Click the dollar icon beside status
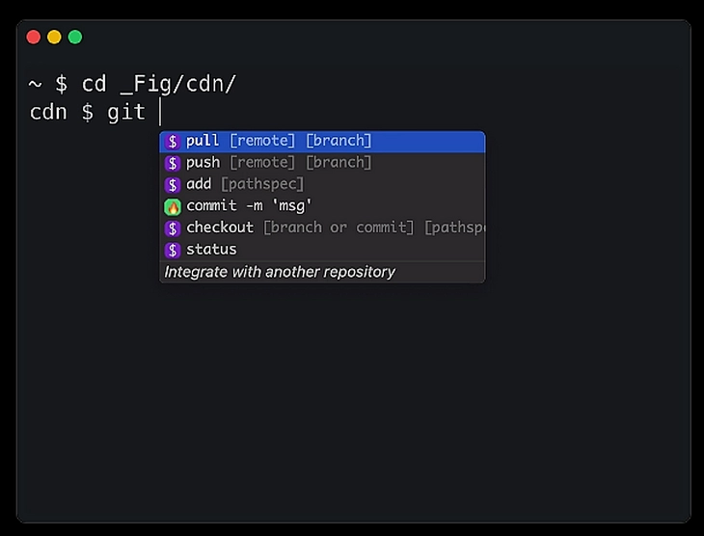The image size is (704, 536). click(x=173, y=250)
